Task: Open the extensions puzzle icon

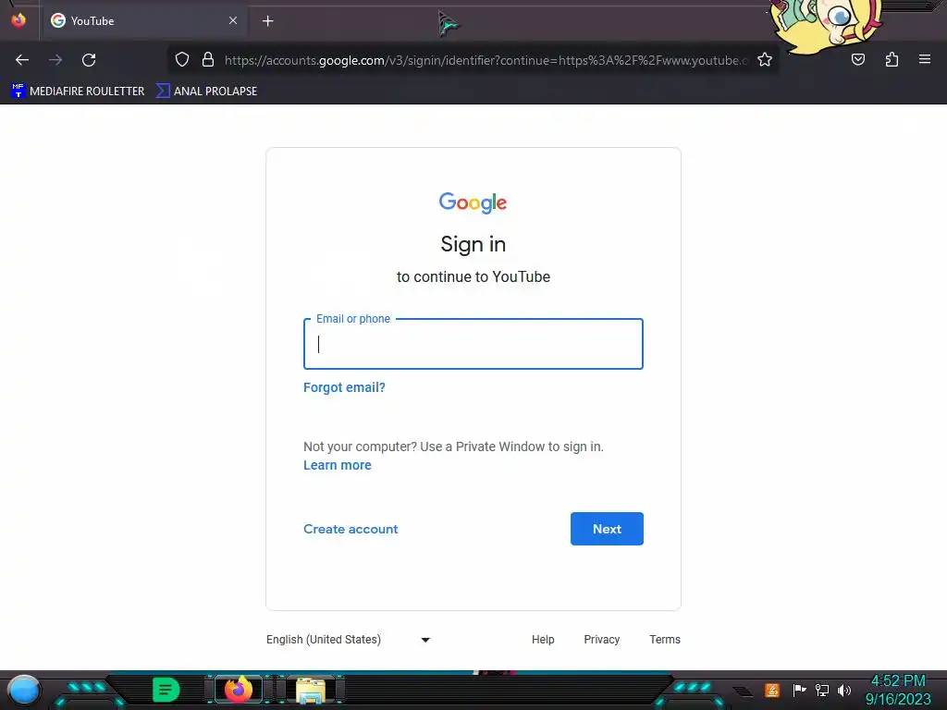Action: (x=892, y=59)
